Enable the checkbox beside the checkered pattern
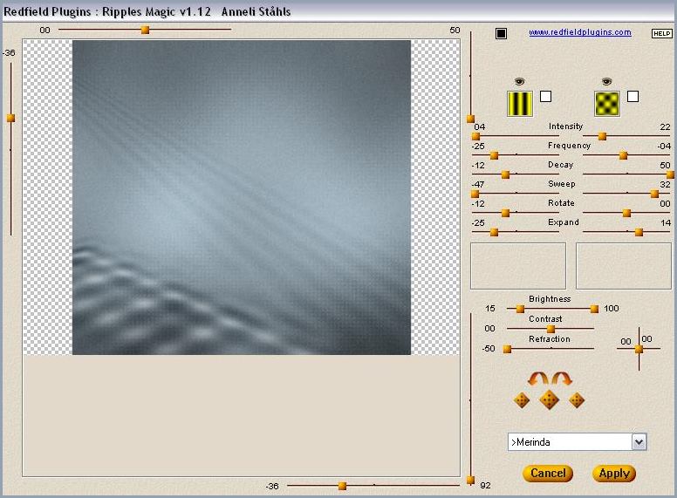677x498 pixels. 633,97
